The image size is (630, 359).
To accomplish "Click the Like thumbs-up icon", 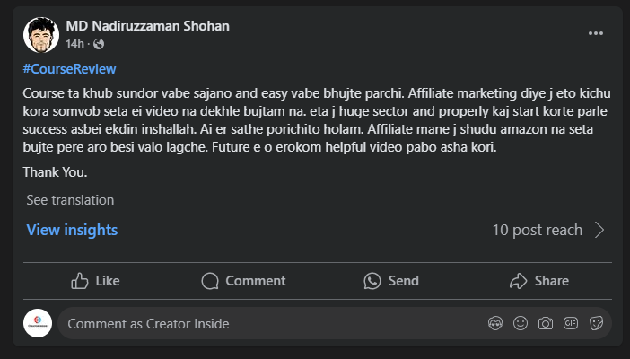I will pos(80,281).
